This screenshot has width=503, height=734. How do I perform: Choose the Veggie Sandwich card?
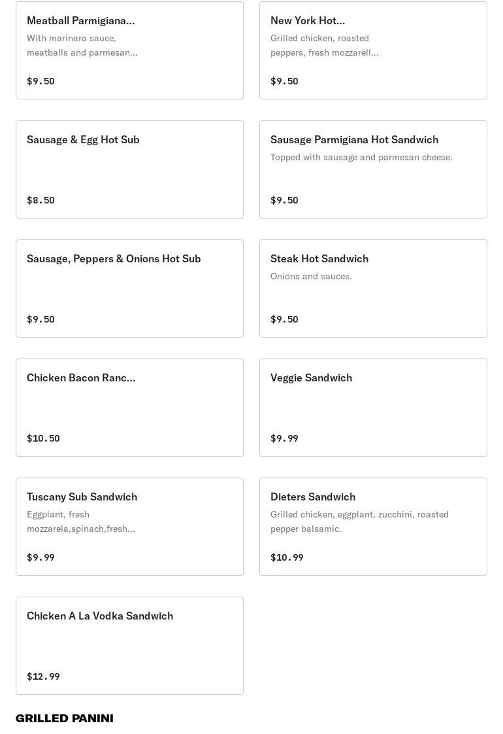pyautogui.click(x=373, y=408)
